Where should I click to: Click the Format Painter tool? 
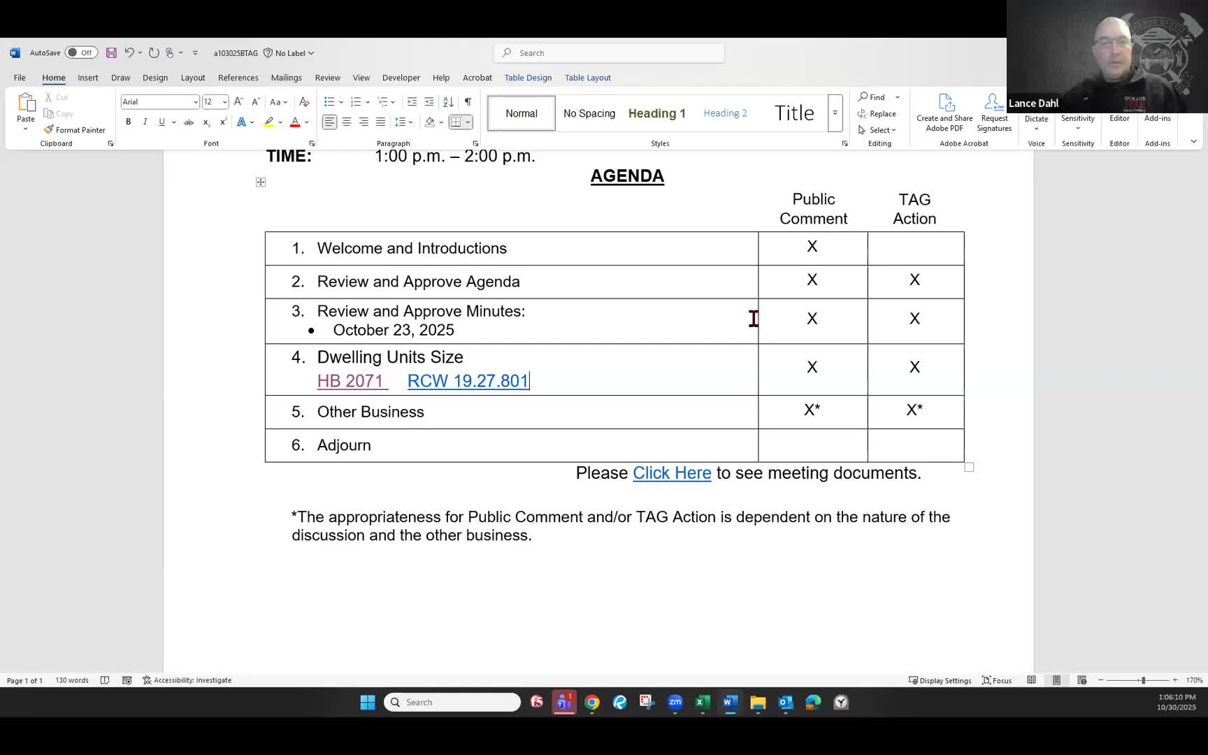(x=74, y=130)
